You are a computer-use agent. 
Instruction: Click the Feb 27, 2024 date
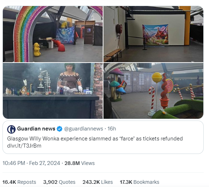tap(45, 163)
